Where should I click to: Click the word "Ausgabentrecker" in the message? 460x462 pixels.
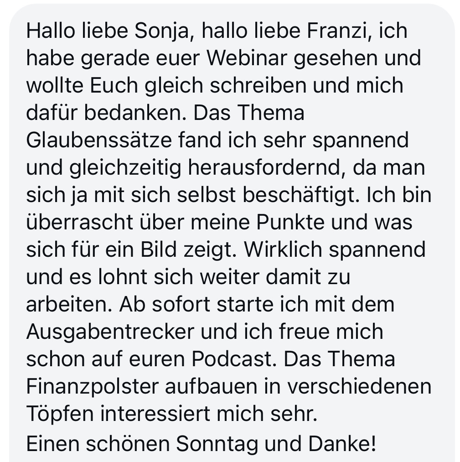110,332
